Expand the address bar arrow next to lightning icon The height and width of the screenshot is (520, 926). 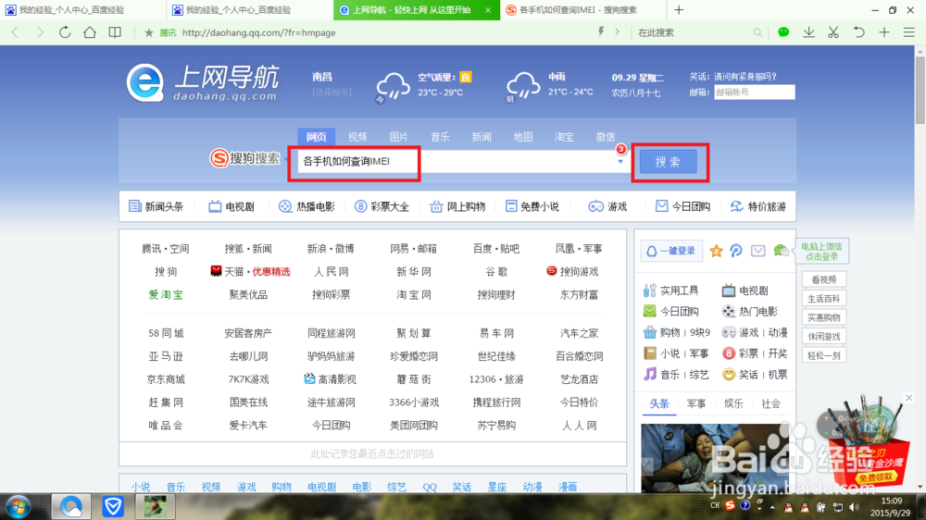tap(617, 31)
